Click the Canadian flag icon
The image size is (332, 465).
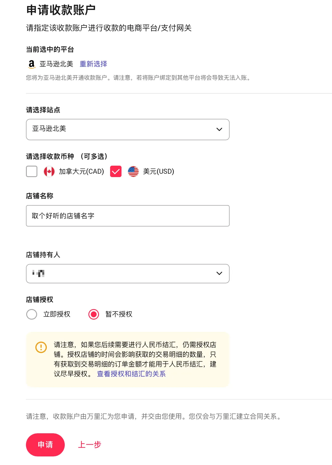(x=49, y=171)
